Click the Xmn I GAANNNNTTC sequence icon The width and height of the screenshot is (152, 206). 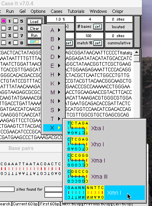85,193
